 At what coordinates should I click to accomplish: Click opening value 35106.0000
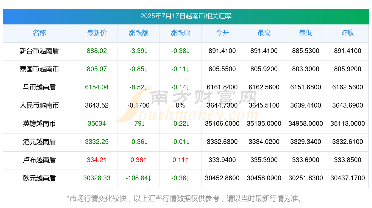[222, 124]
